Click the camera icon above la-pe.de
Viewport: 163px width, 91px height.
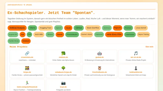[x=63, y=83]
